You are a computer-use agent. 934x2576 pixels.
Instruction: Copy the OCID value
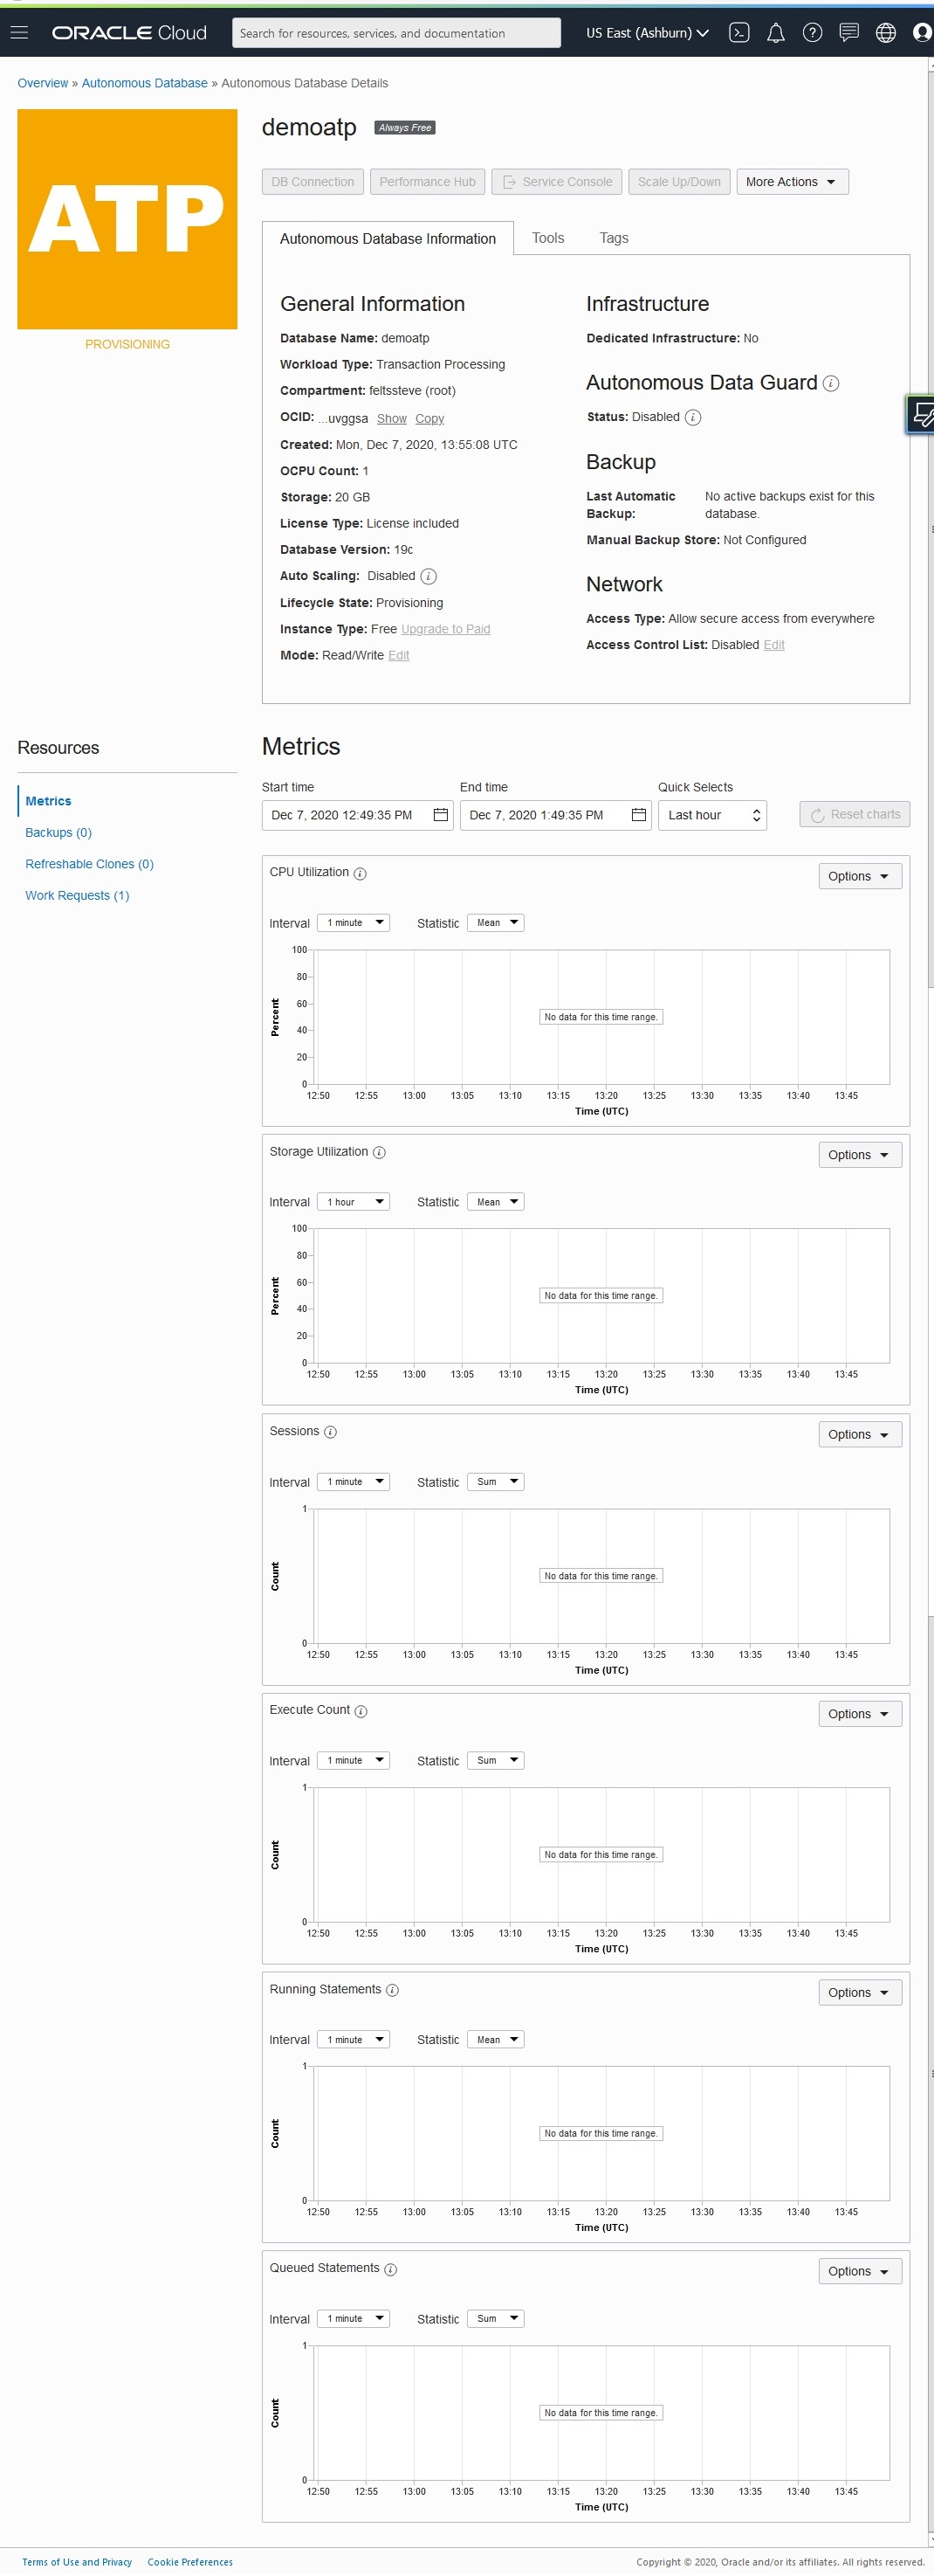point(429,419)
